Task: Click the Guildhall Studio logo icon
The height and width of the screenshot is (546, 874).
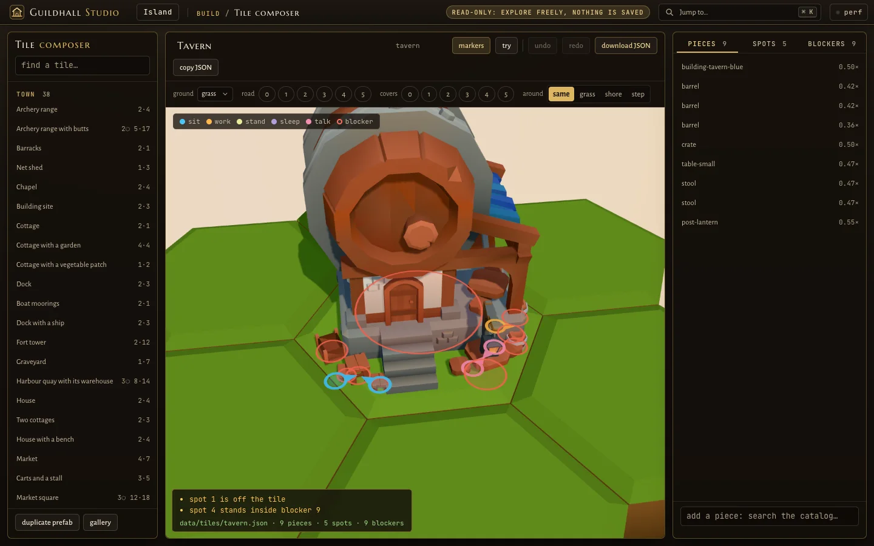Action: coord(17,12)
